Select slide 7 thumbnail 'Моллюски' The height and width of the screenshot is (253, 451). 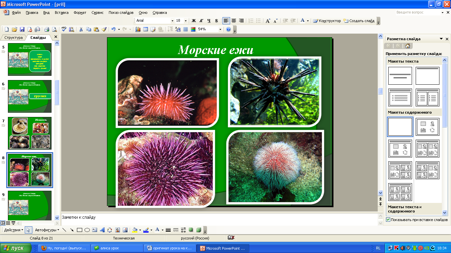30,133
